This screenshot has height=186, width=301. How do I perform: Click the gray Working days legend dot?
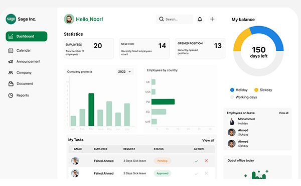click(232, 97)
